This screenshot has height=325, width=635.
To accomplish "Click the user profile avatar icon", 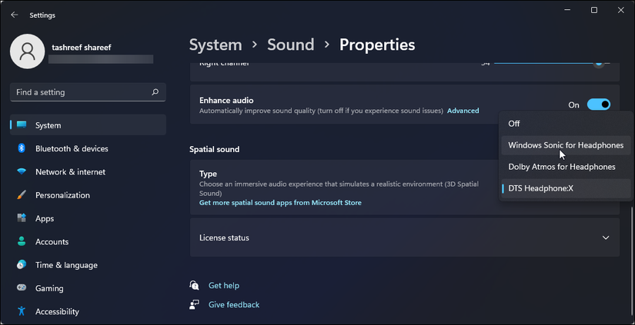I will coord(28,51).
